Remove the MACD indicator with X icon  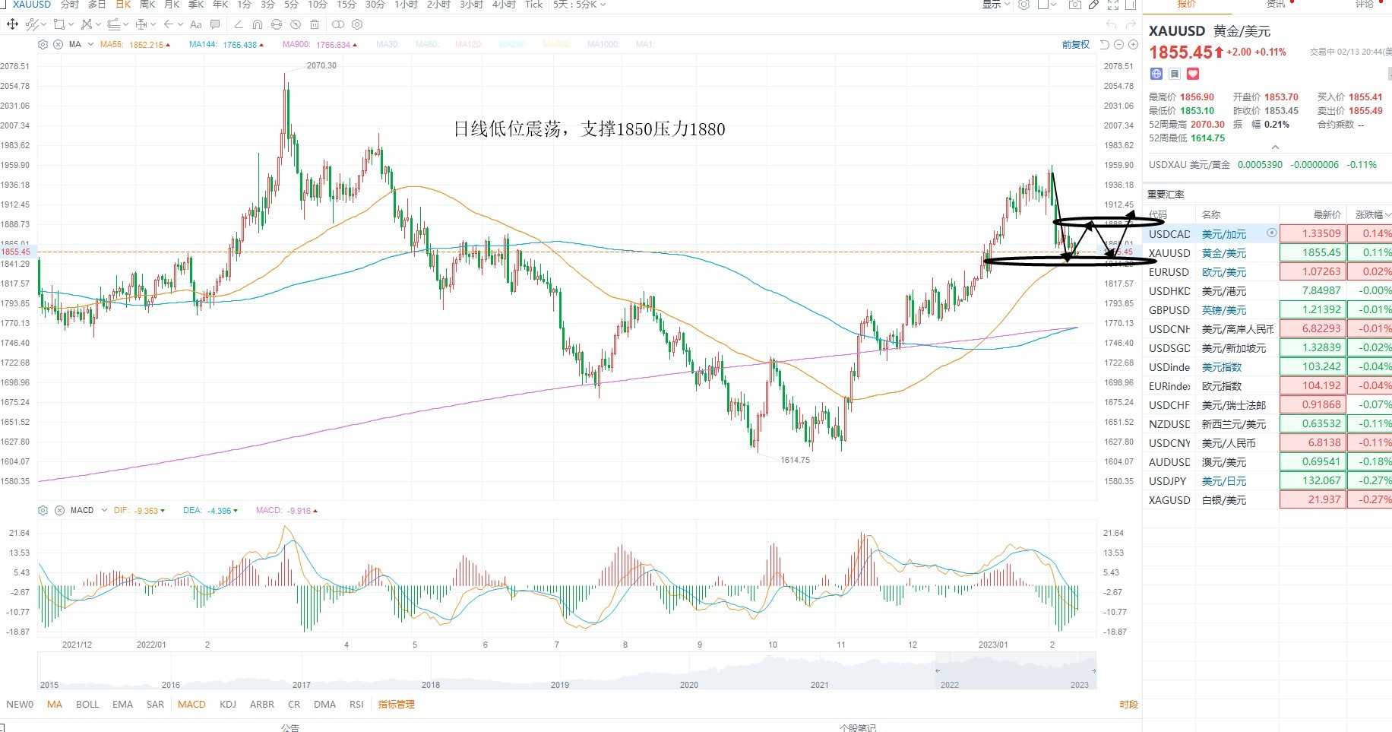59,510
